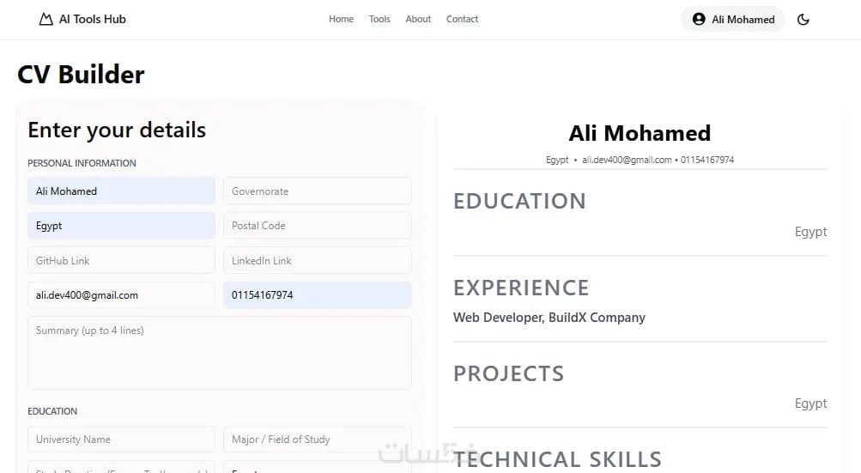
Task: Click the LinkedIn Link input
Action: click(x=317, y=260)
